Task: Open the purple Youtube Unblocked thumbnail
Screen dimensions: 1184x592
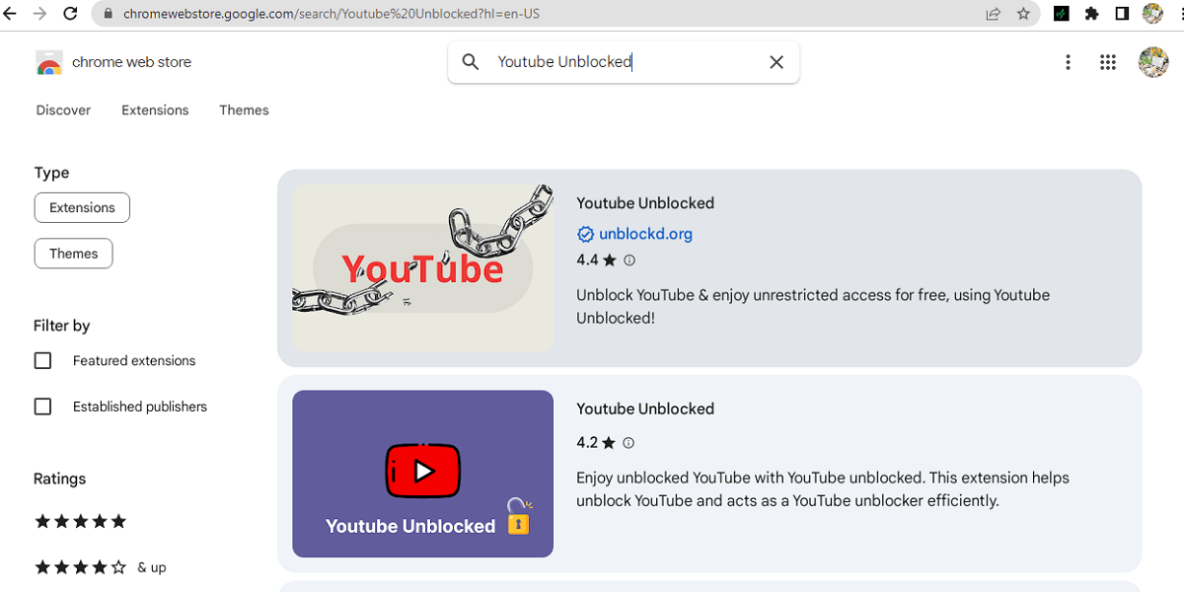Action: 422,474
